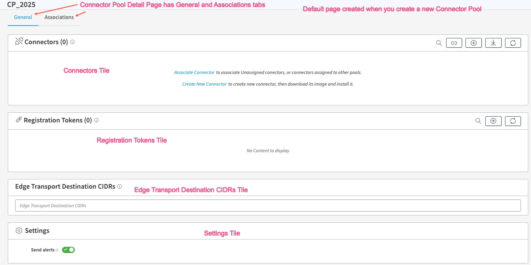
Task: Refresh the Registration Tokens tile
Action: [513, 121]
